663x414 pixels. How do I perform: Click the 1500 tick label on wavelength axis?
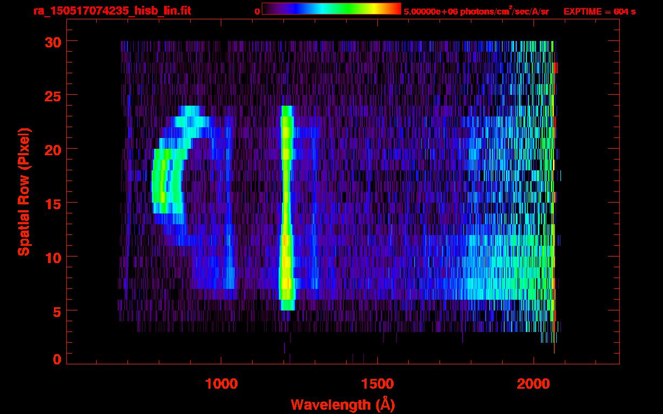[377, 384]
